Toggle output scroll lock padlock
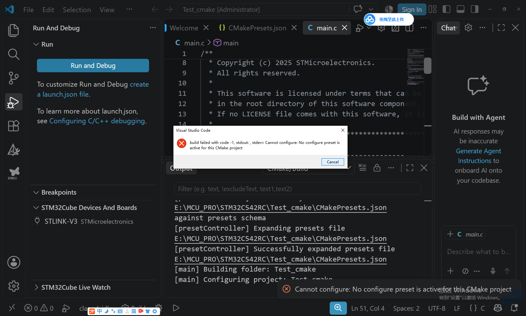 (377, 168)
